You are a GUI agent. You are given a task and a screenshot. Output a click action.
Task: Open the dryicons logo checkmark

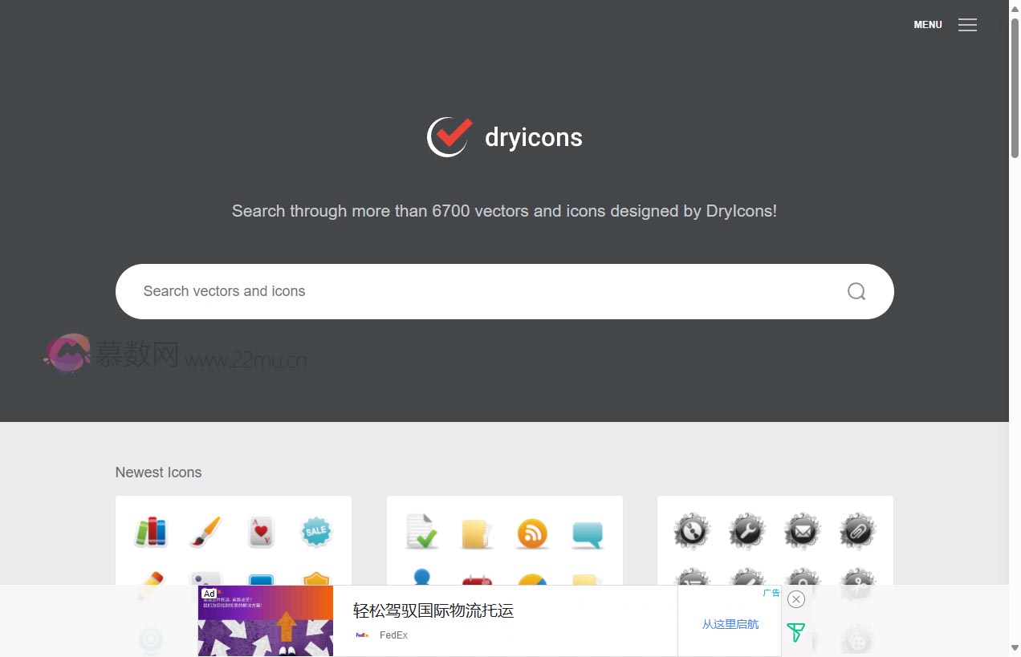(x=449, y=136)
